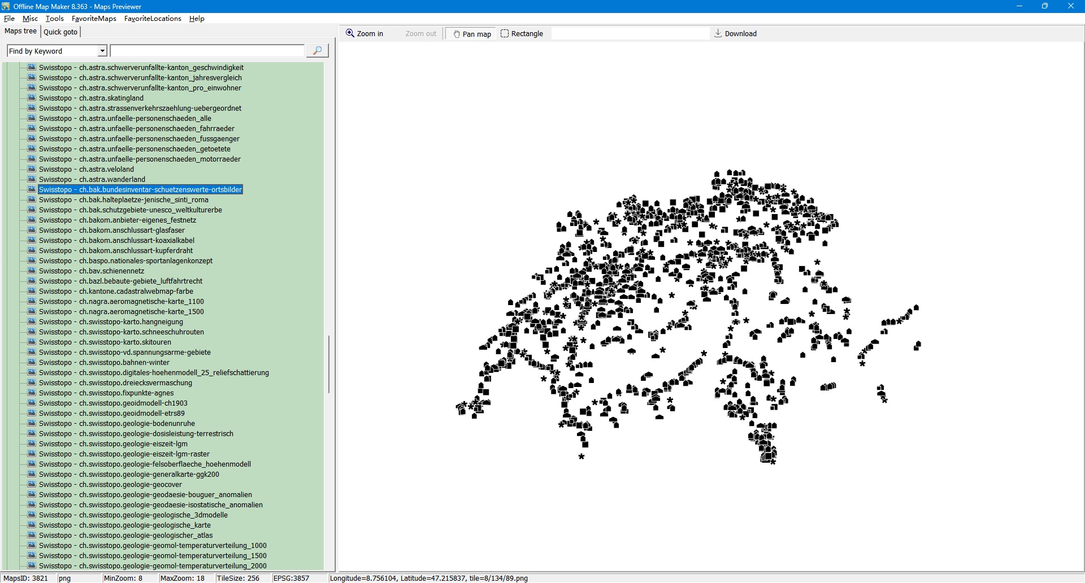Open the File menu
Image resolution: width=1085 pixels, height=583 pixels.
pyautogui.click(x=9, y=19)
